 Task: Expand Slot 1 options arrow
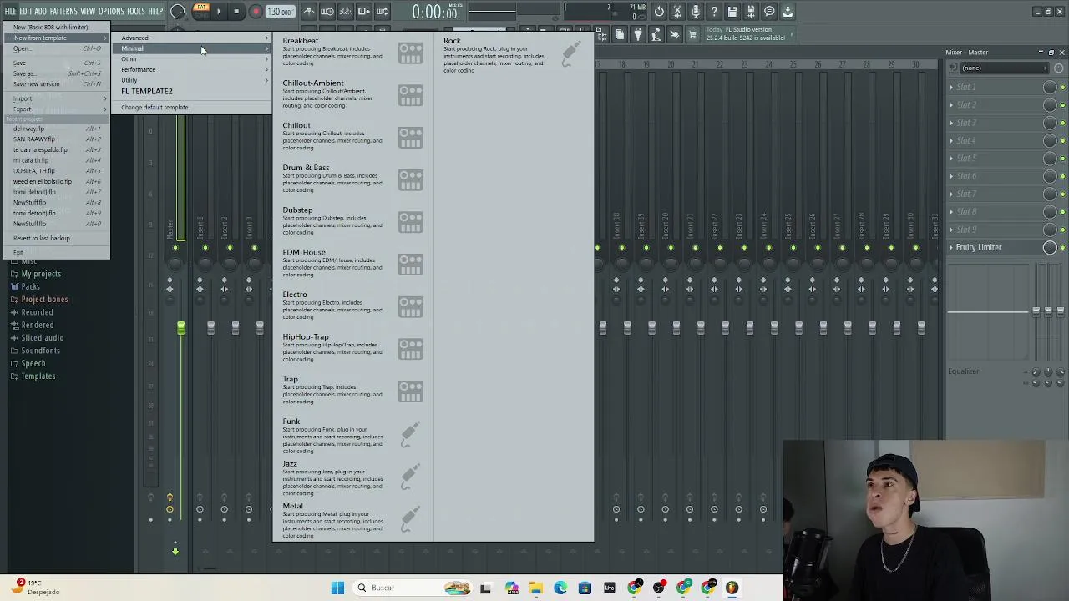point(951,87)
